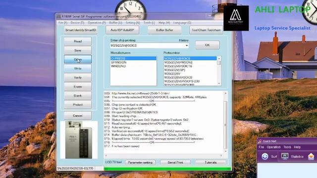Click the Serial Print button
Screen dimensions: 317x178
click(175, 162)
